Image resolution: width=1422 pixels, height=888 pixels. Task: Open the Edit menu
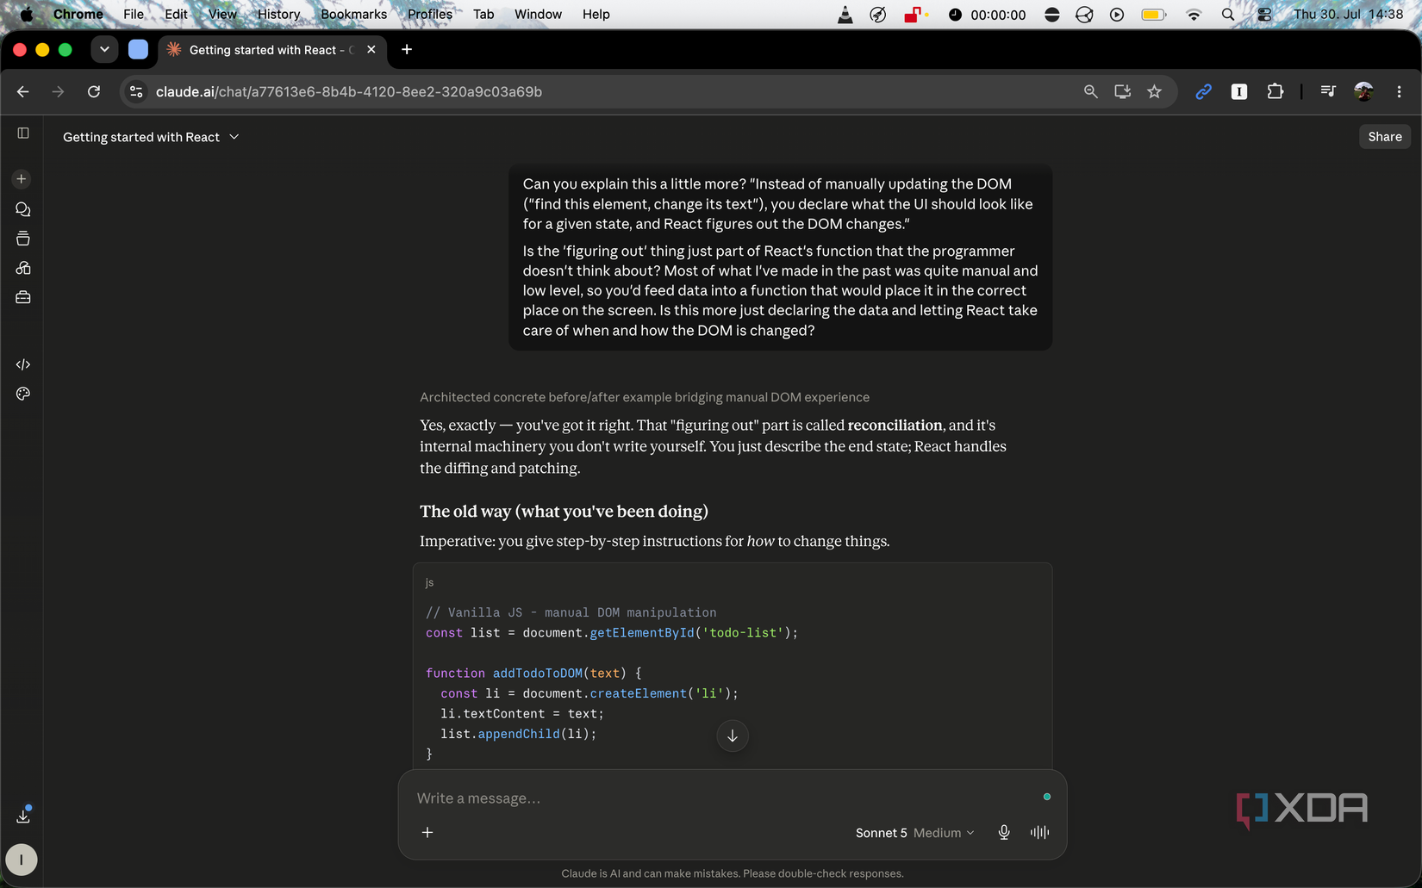pyautogui.click(x=176, y=14)
